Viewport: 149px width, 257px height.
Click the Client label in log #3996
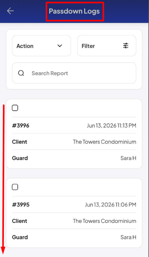point(20,142)
